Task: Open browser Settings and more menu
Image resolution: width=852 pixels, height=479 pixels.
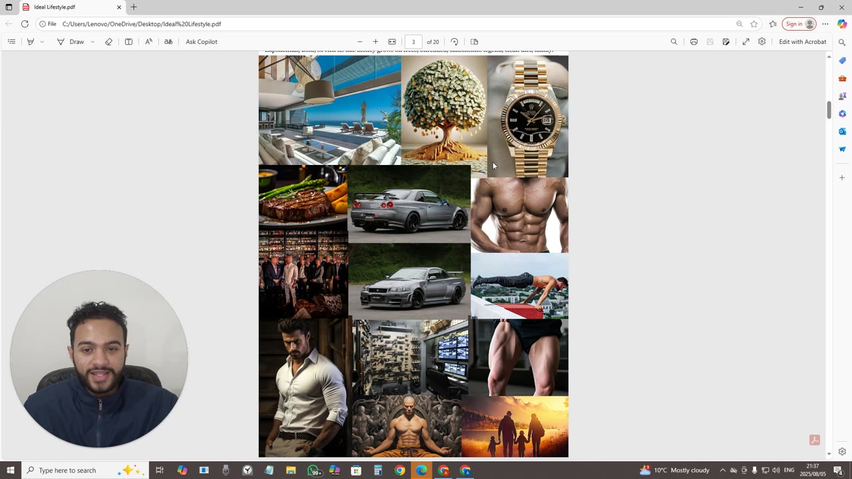Action: tap(825, 24)
